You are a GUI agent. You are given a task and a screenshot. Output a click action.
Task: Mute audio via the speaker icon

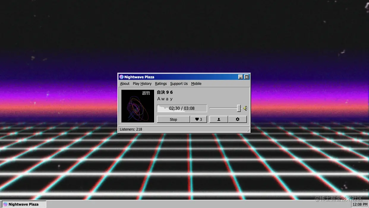click(x=245, y=108)
